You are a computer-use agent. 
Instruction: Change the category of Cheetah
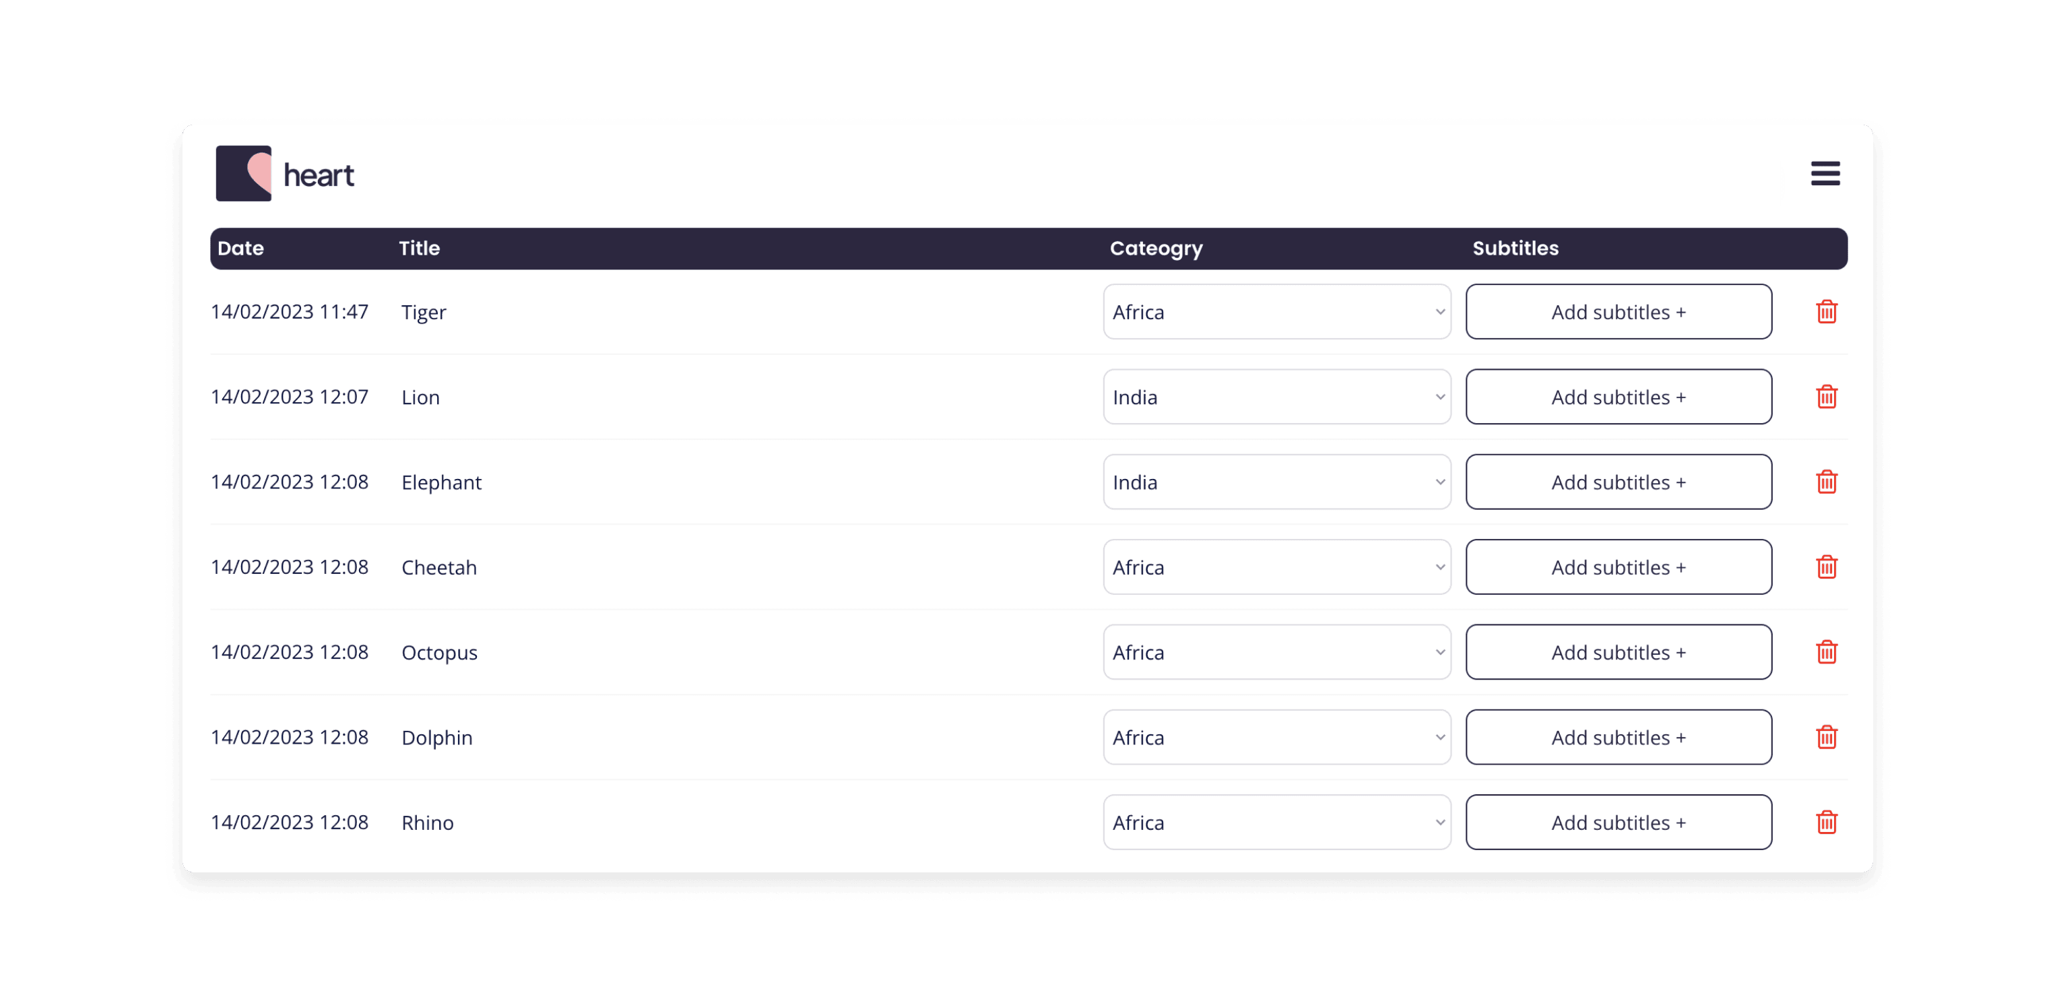coord(1276,567)
